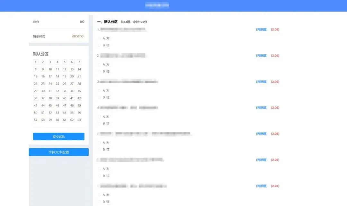Jump to question 32
347x206 pixels.
(57, 91)
